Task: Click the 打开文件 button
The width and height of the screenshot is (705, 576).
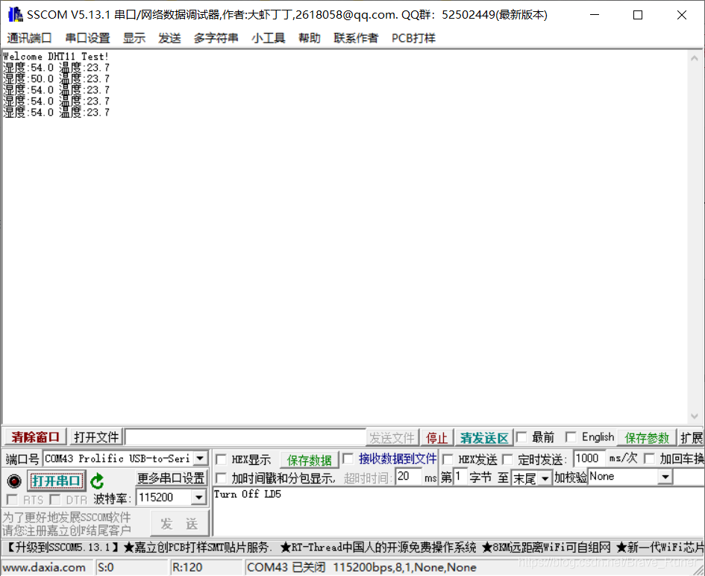Action: click(x=96, y=437)
